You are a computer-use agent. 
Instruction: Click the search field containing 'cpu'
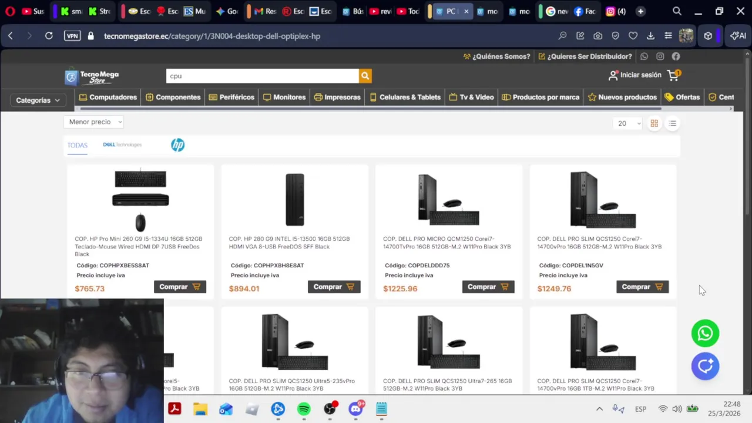[262, 76]
